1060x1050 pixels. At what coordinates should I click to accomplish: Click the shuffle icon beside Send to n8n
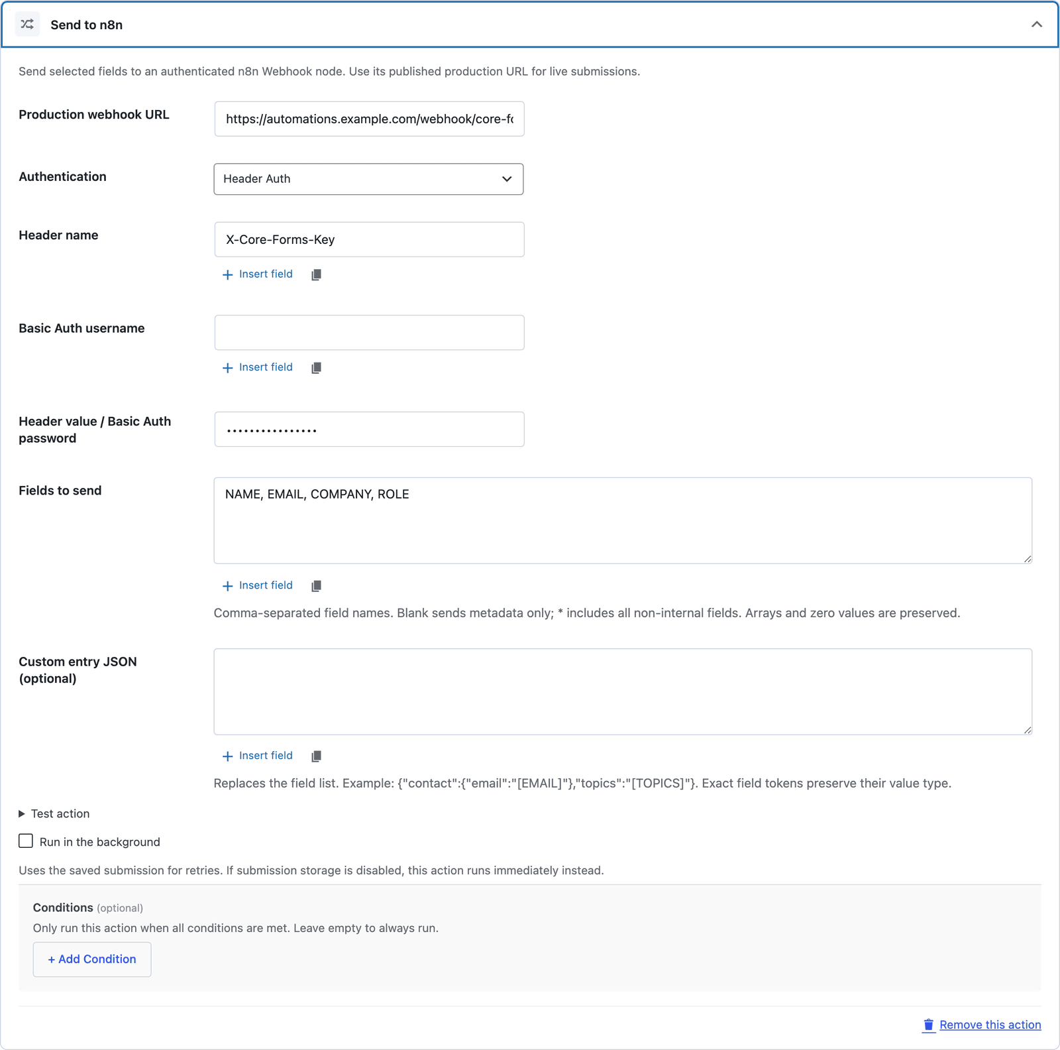(x=27, y=25)
